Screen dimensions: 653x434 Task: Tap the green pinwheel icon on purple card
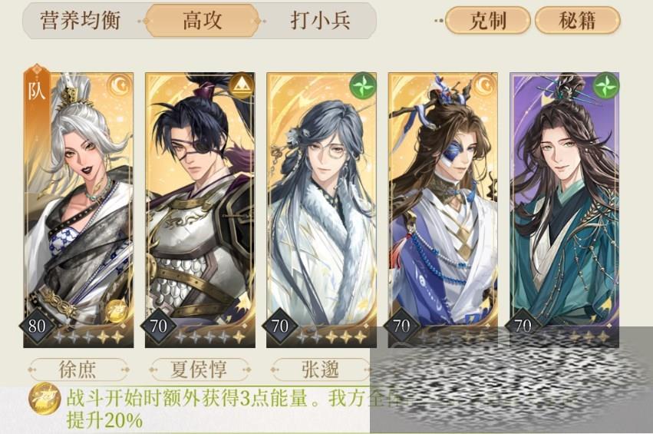(606, 86)
